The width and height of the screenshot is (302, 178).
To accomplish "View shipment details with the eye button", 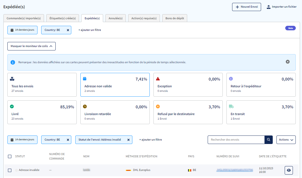I will (289, 170).
